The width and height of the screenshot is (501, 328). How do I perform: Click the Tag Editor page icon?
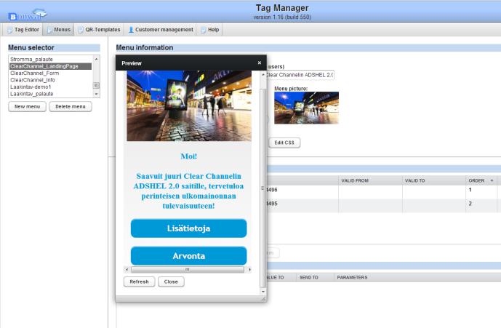(x=10, y=30)
